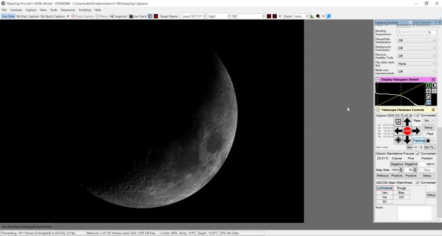Viewport: 442px width, 236px height.
Task: Open the Flip (after dark/flat) dropdown
Action: (x=417, y=64)
